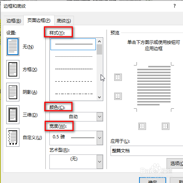Select the 无(N) no-border setting icon
Screen dimensions: 183x183
13,46
